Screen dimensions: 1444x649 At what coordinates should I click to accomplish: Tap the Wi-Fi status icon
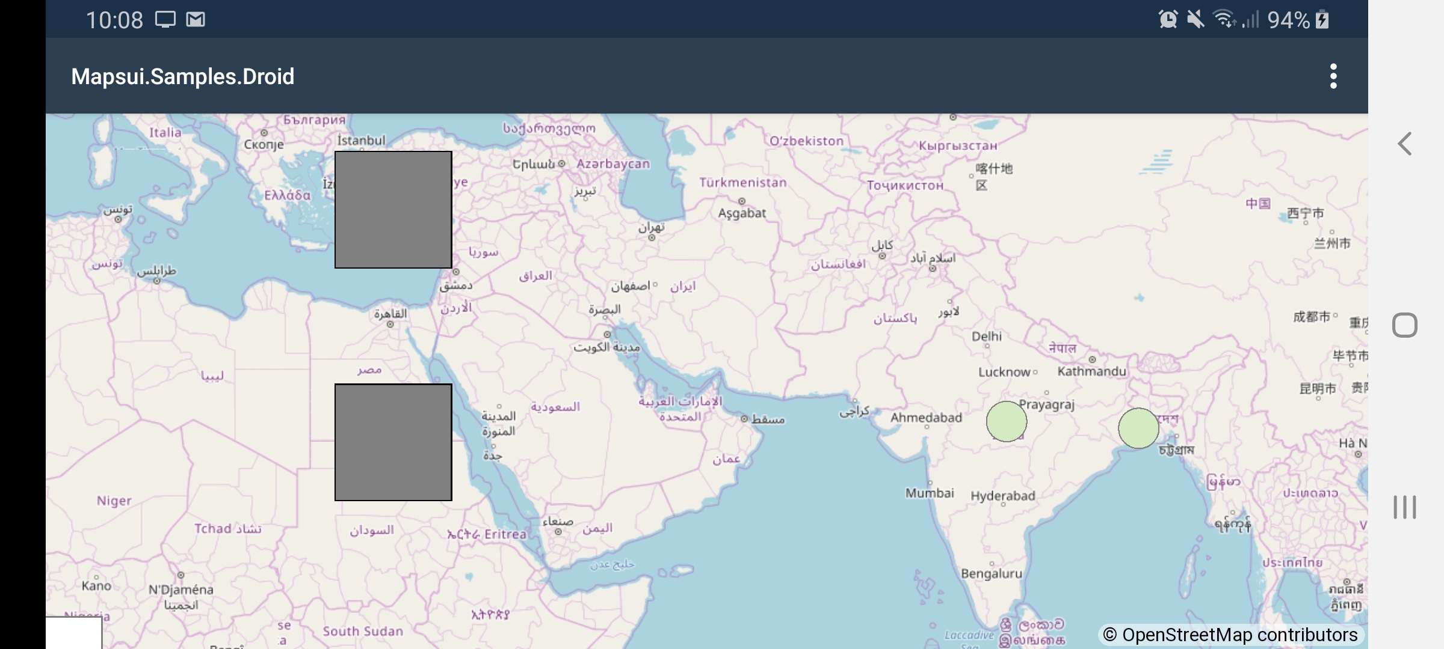pyautogui.click(x=1224, y=20)
